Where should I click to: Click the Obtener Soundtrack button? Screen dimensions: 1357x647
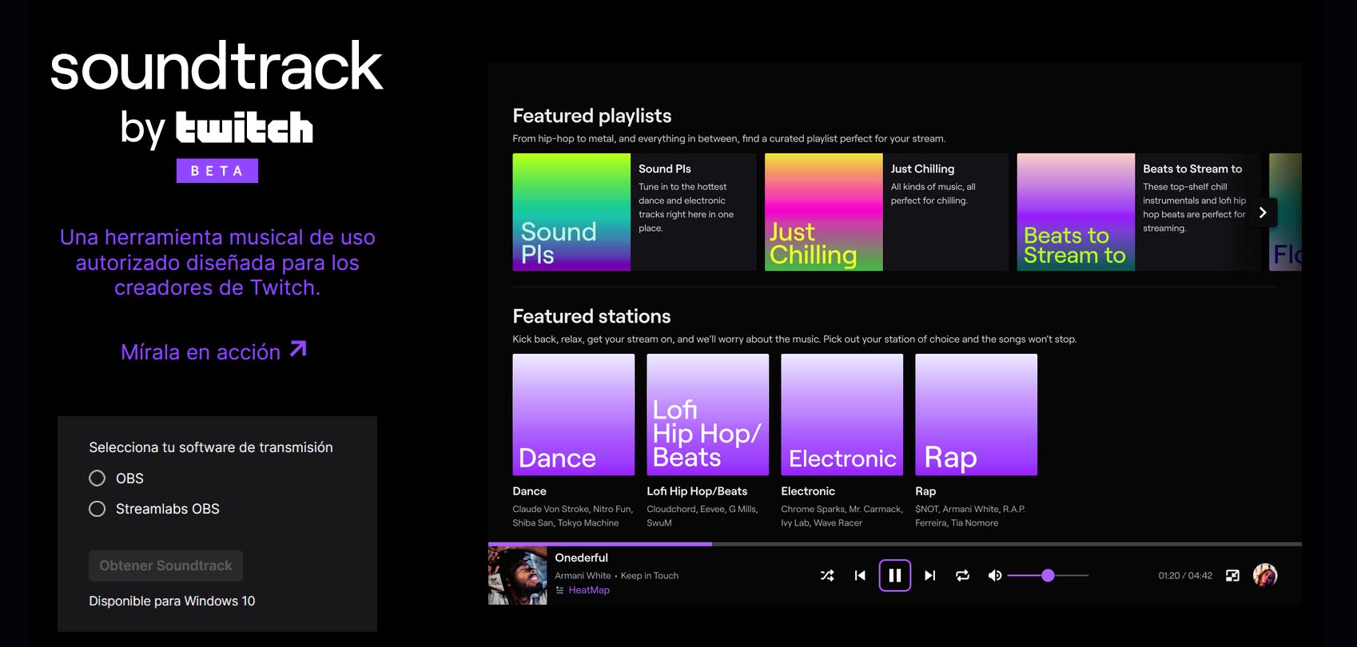[x=165, y=566]
